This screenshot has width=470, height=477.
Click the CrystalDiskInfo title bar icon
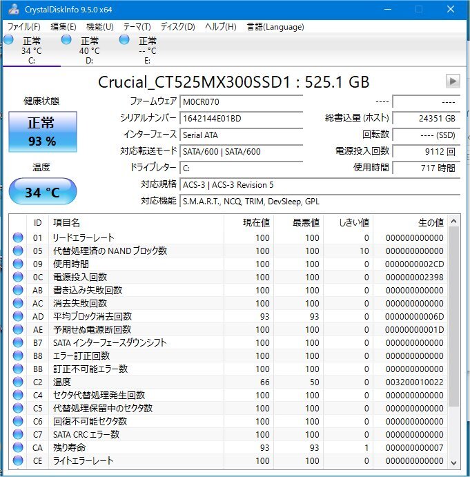click(13, 9)
